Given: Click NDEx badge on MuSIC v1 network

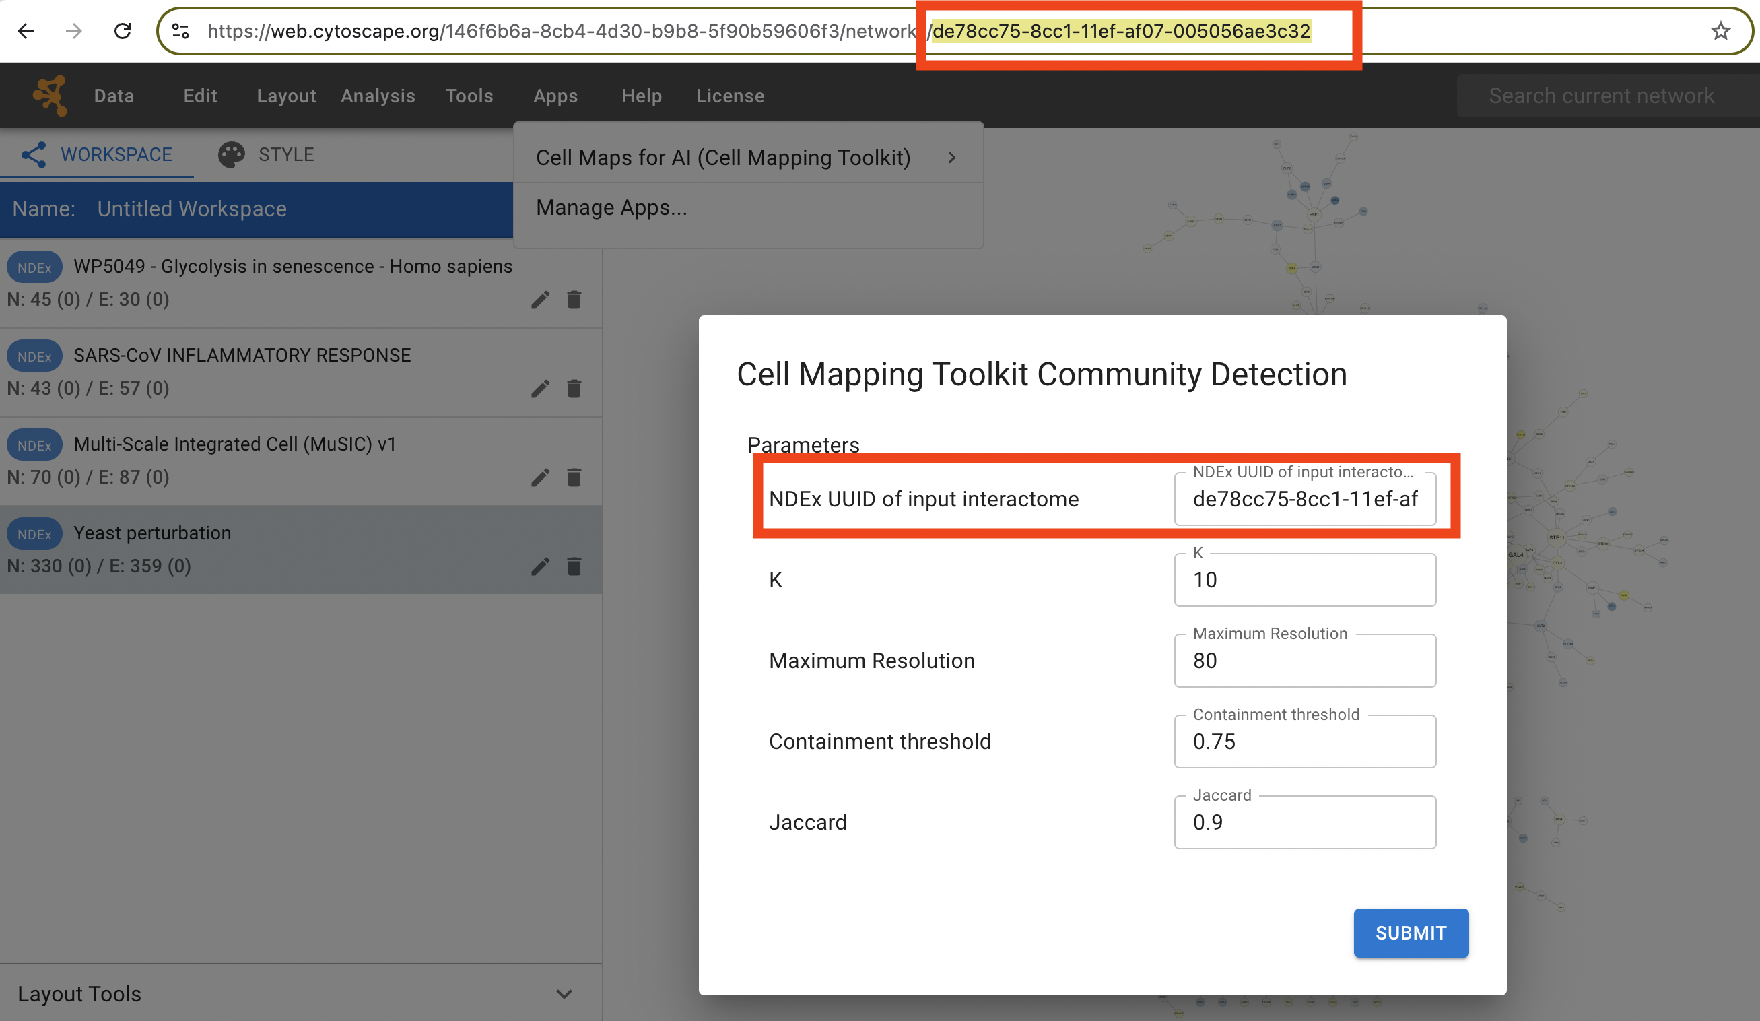Looking at the screenshot, I should point(35,445).
